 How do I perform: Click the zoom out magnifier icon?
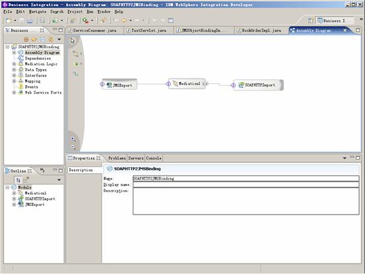(x=73, y=147)
